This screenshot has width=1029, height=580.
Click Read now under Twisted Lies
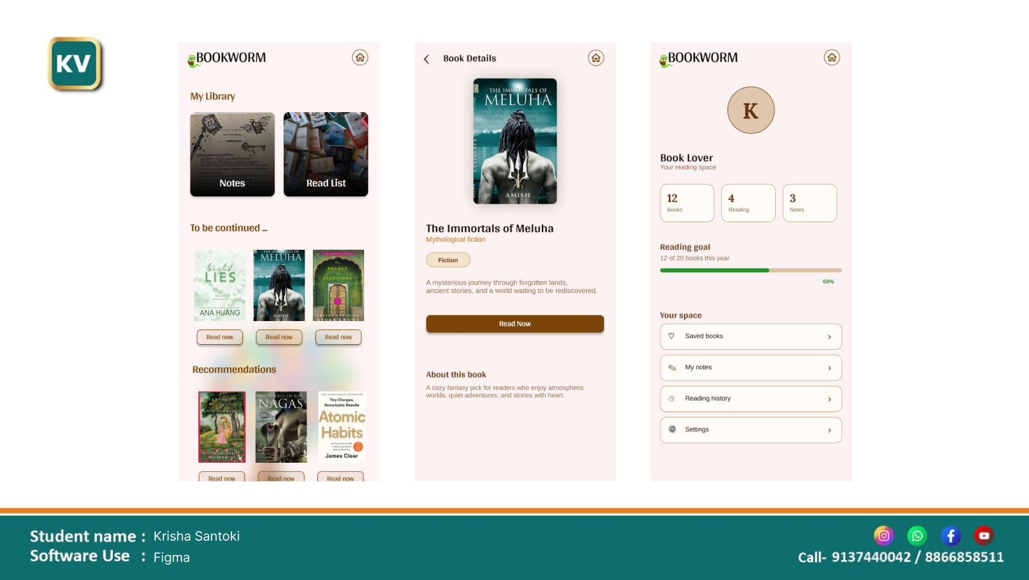point(220,337)
